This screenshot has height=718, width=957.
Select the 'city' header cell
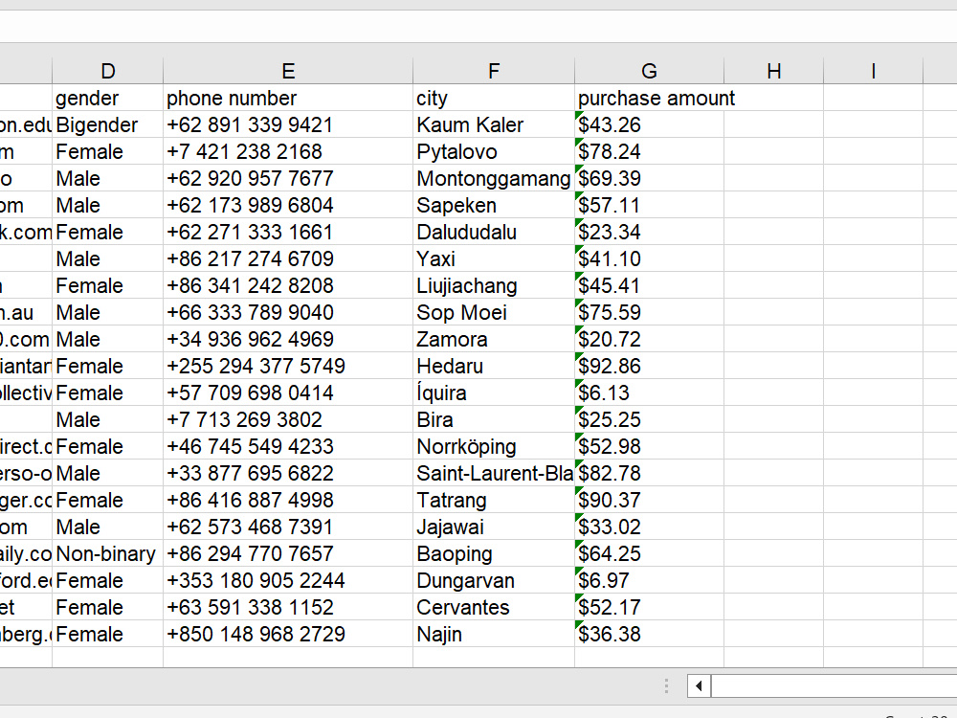point(494,98)
